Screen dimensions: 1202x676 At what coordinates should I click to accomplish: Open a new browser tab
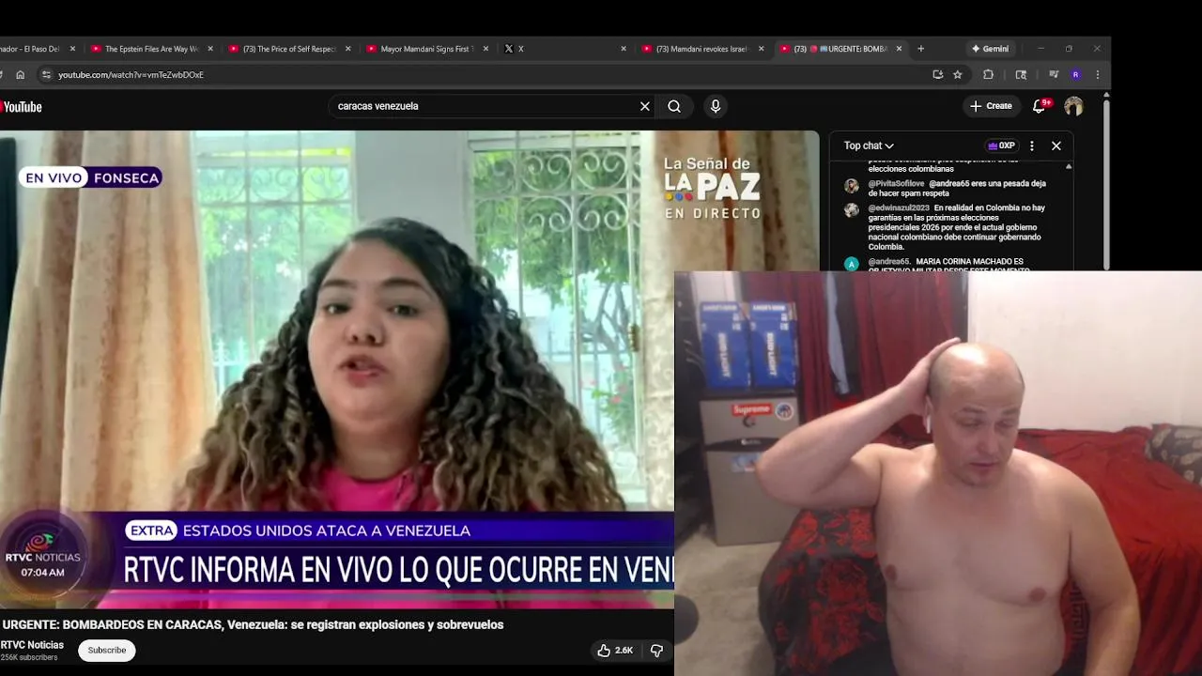click(x=920, y=49)
